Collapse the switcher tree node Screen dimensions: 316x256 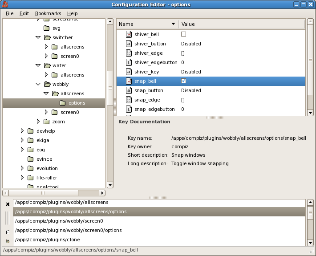[38, 37]
